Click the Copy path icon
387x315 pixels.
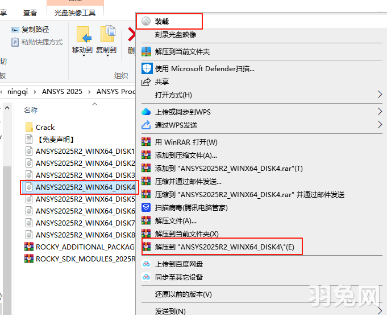point(15,30)
